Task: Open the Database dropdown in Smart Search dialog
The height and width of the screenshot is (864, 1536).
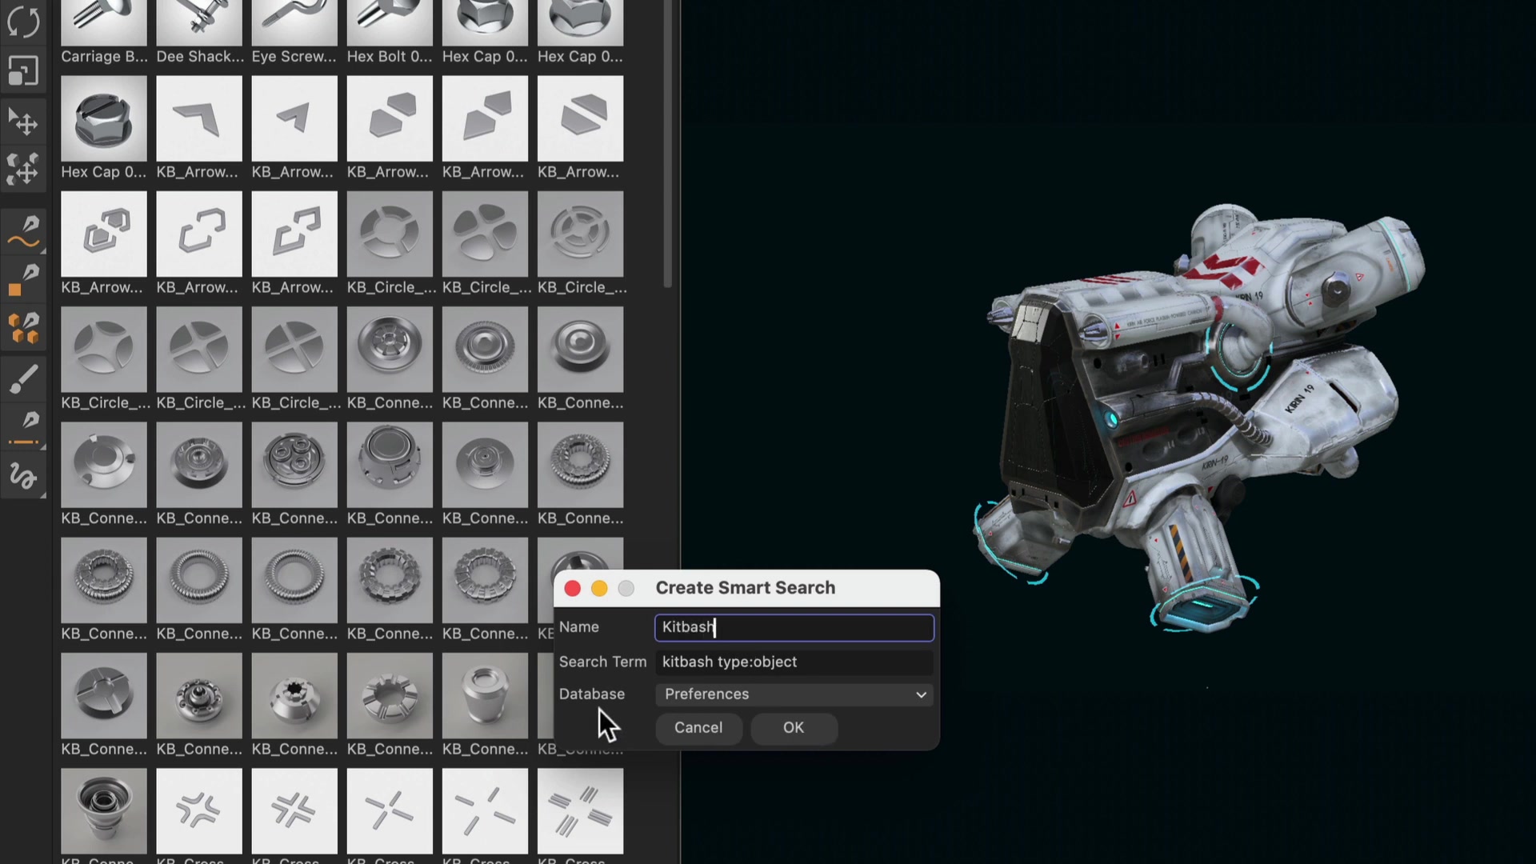Action: pos(793,694)
